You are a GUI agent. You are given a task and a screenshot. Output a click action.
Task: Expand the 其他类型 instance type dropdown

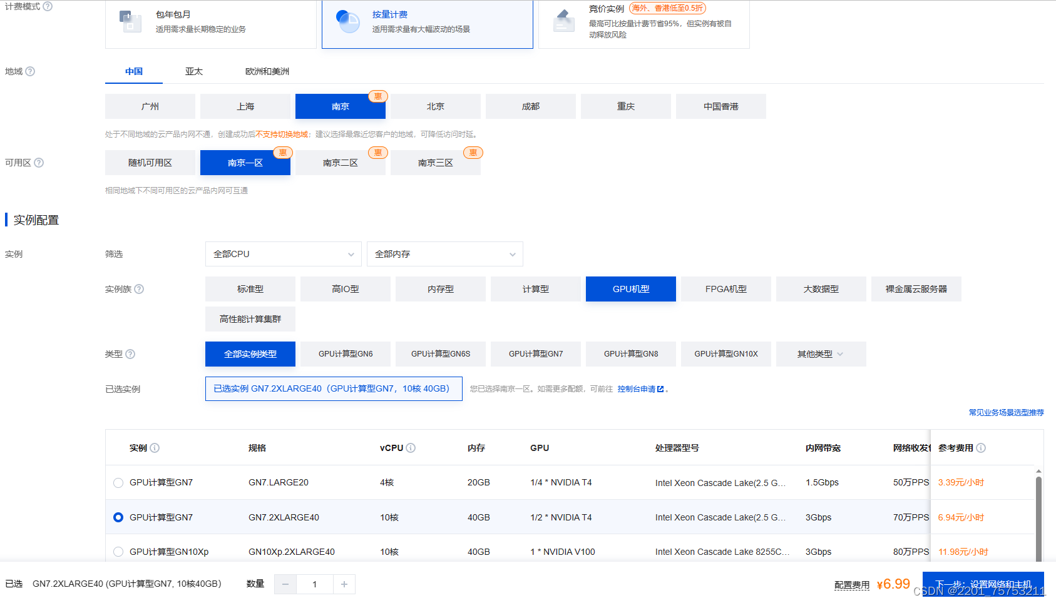tap(821, 354)
